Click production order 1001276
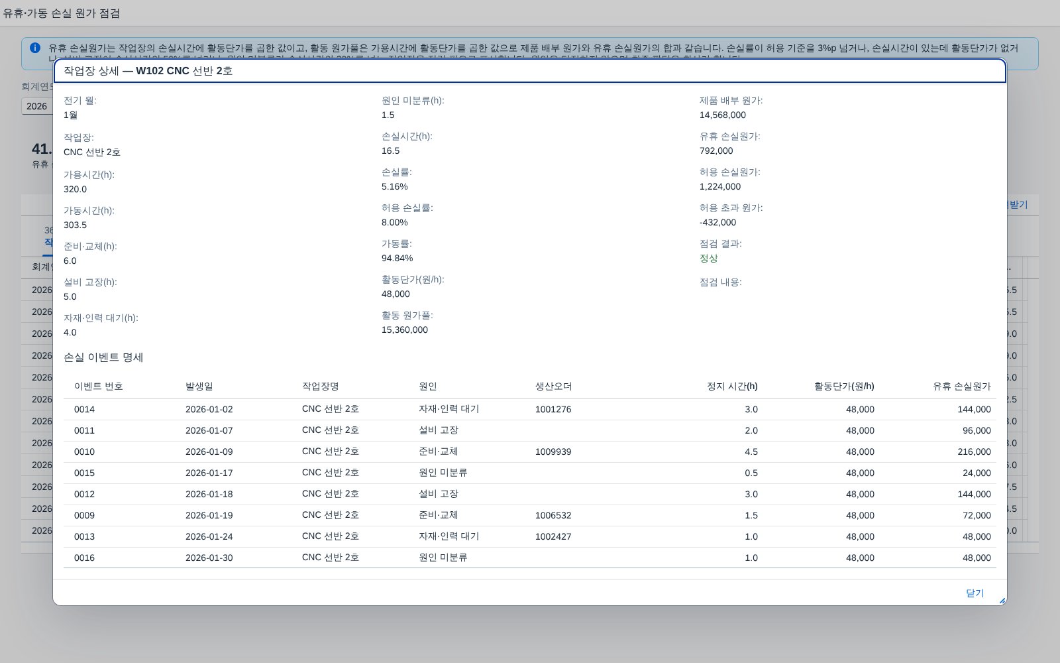 coord(553,409)
